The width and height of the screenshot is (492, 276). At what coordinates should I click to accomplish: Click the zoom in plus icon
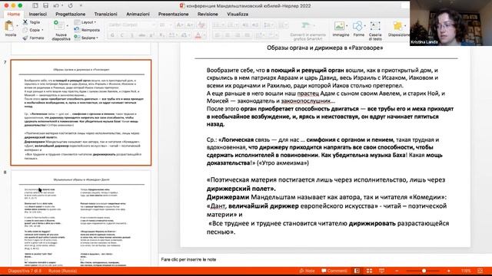point(449,271)
